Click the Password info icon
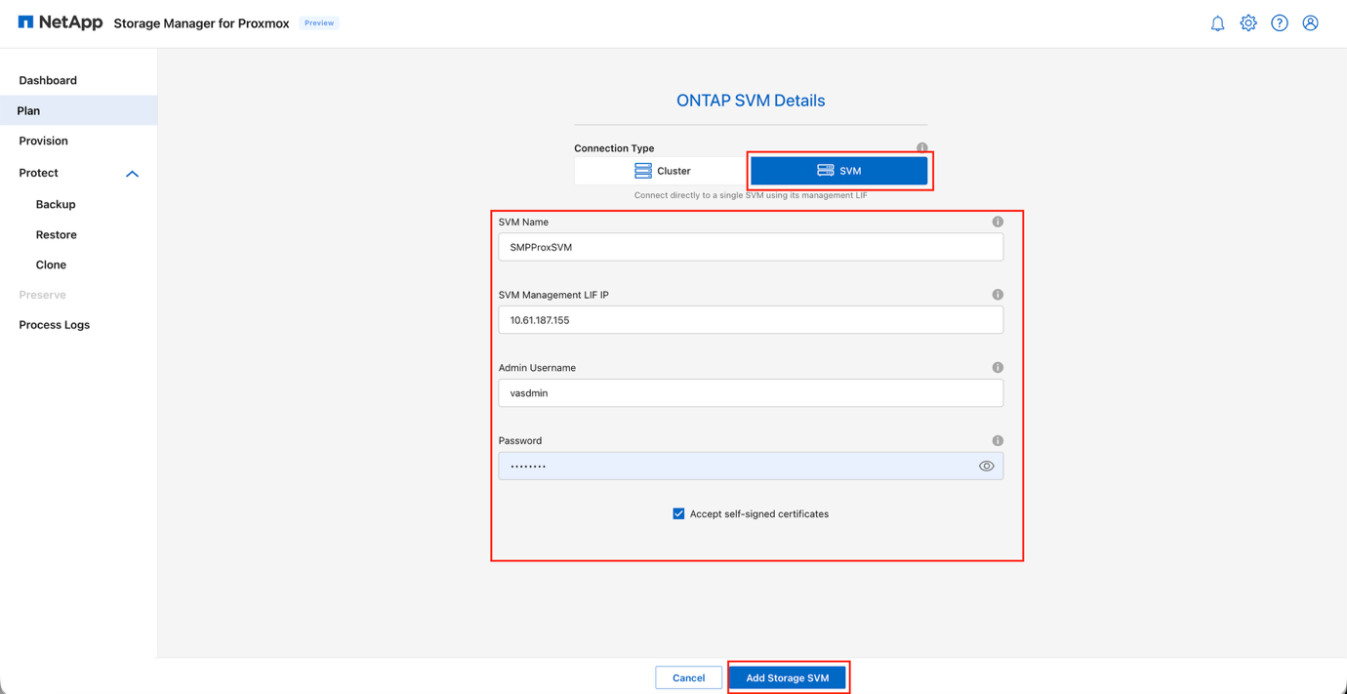Viewport: 1347px width, 694px height. tap(998, 440)
